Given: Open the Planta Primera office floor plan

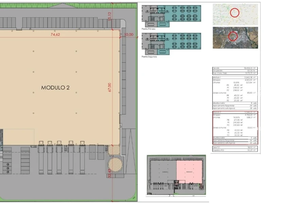Looking at the screenshot, I should pyautogui.click(x=171, y=16).
